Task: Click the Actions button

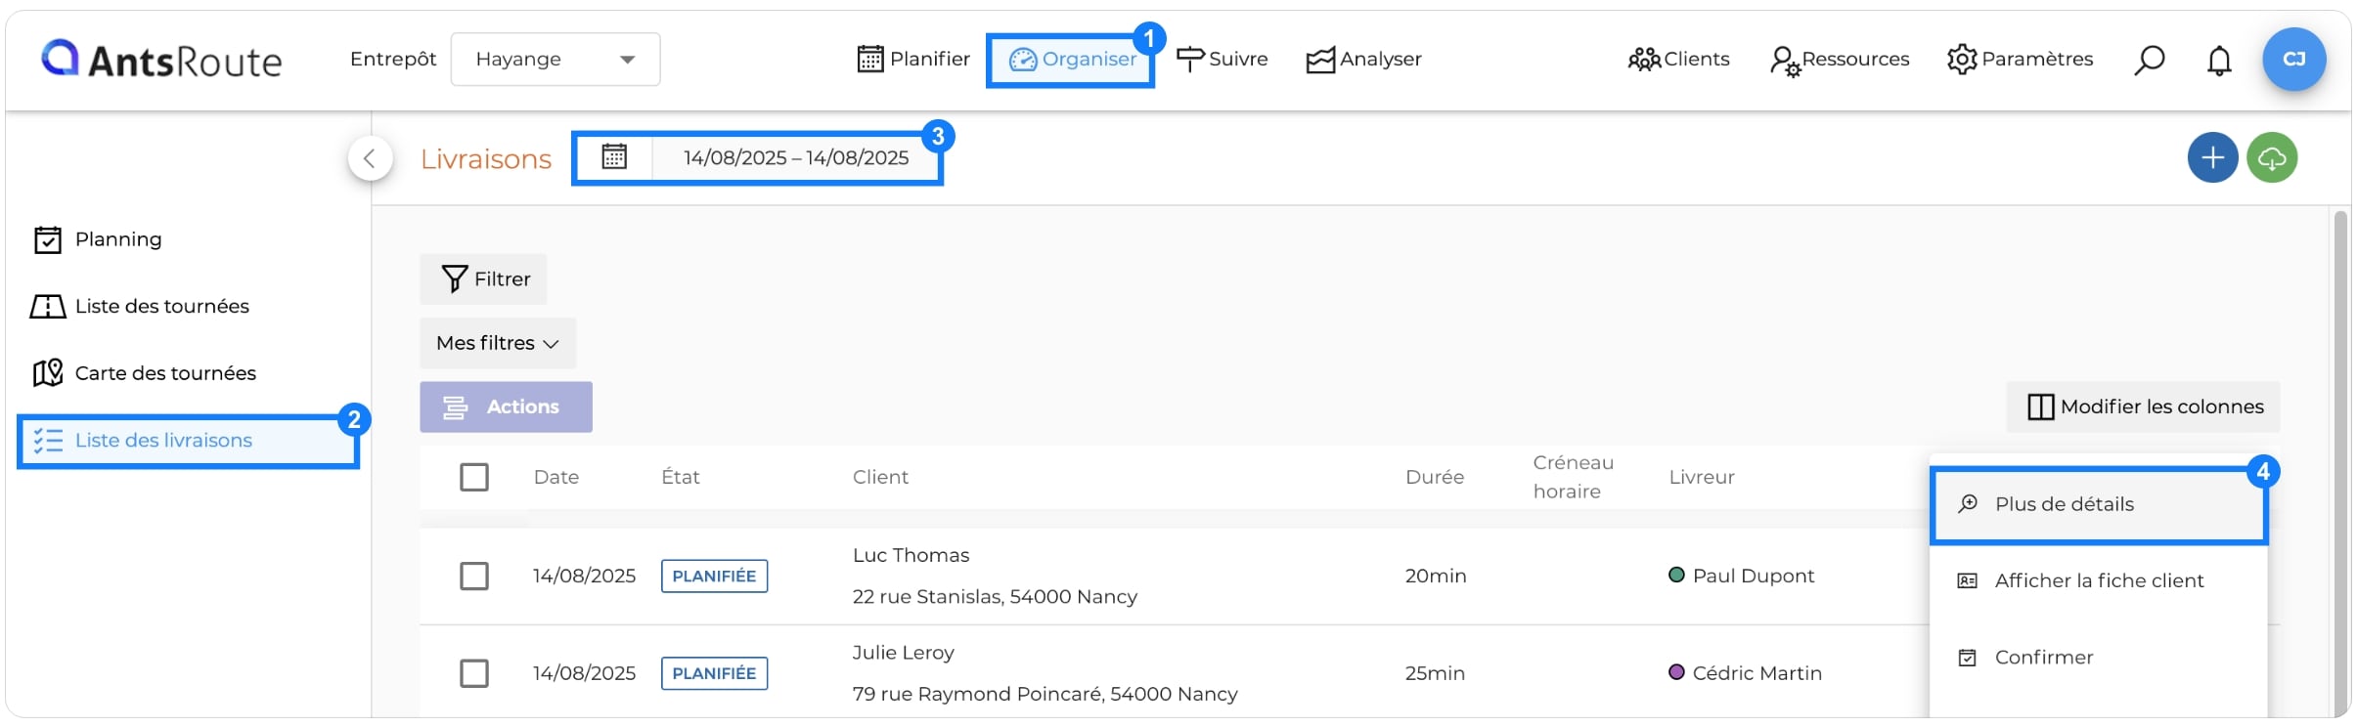Action: click(x=506, y=406)
